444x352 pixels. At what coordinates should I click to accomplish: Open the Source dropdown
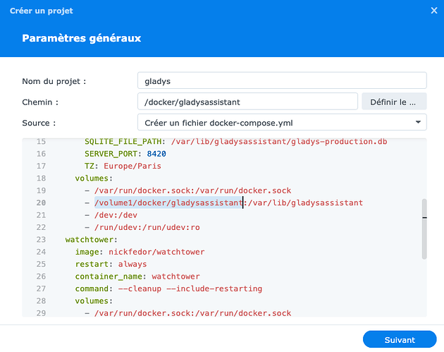click(282, 123)
